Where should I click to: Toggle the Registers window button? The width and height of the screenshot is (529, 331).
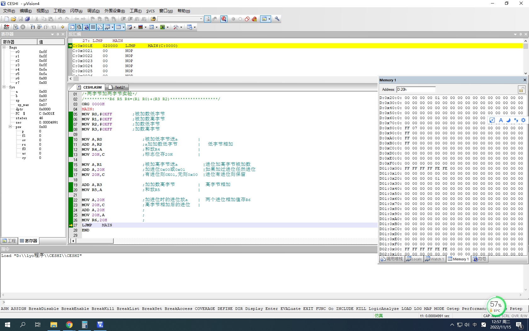93,27
